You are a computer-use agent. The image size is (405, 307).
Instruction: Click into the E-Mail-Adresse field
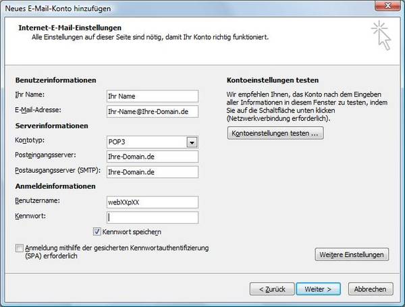tap(152, 111)
